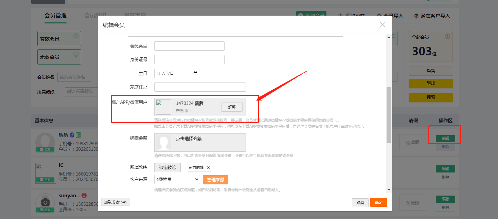
Task: Switch to the 会员管理 tab
Action: 55,15
